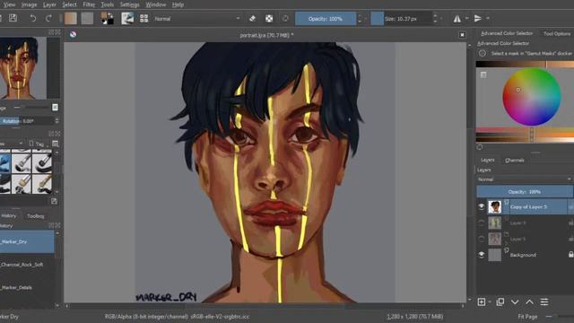Adjust the toolbar Opacity 100% slider
The width and height of the screenshot is (574, 323).
pyautogui.click(x=326, y=19)
